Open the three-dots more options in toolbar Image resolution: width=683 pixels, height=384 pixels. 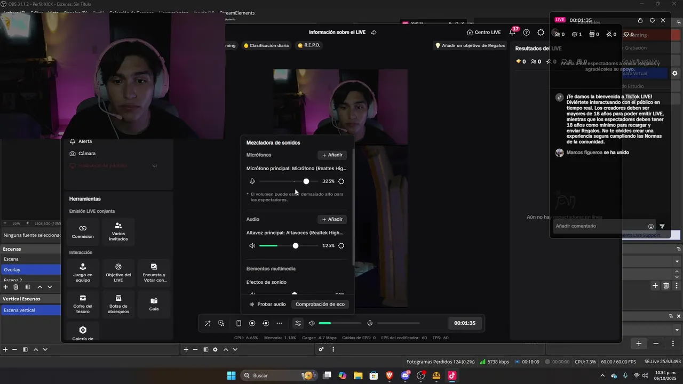click(279, 323)
